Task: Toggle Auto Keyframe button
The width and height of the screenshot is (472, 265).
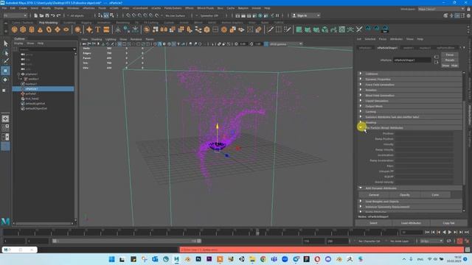Action: click(459, 241)
